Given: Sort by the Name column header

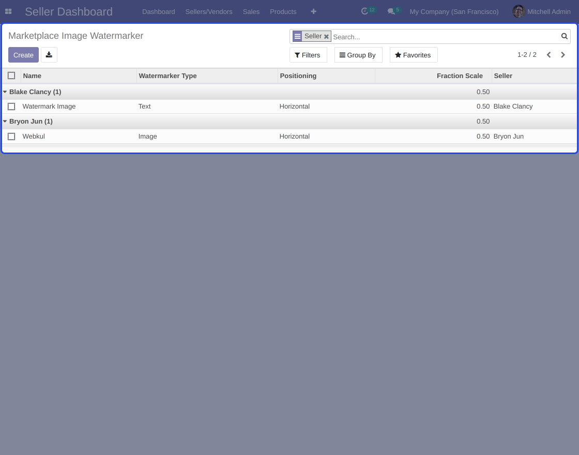Looking at the screenshot, I should (x=79, y=75).
